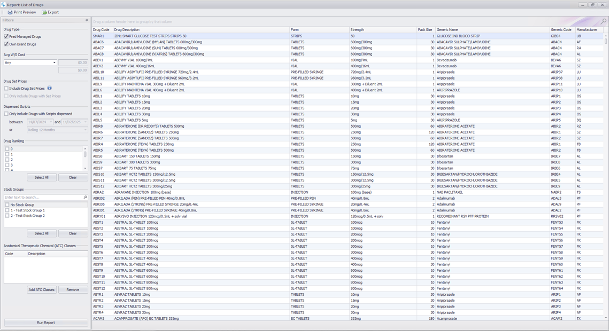Click drug grid scrollbar down arrow
This screenshot has width=610, height=331.
606,318
